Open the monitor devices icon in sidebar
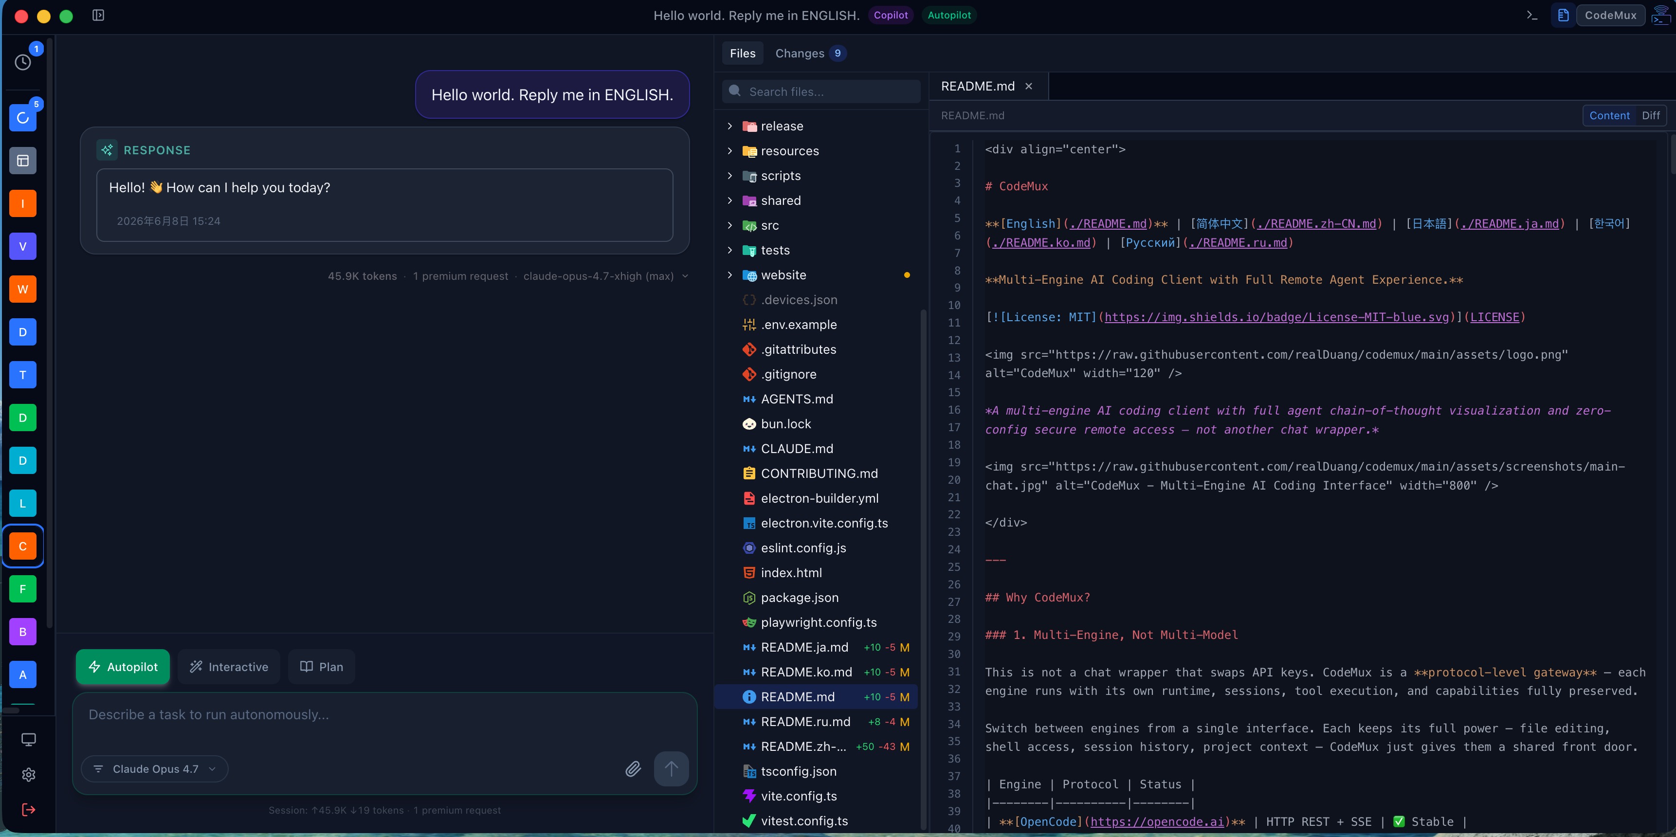Viewport: 1676px width, 837px height. (x=29, y=740)
